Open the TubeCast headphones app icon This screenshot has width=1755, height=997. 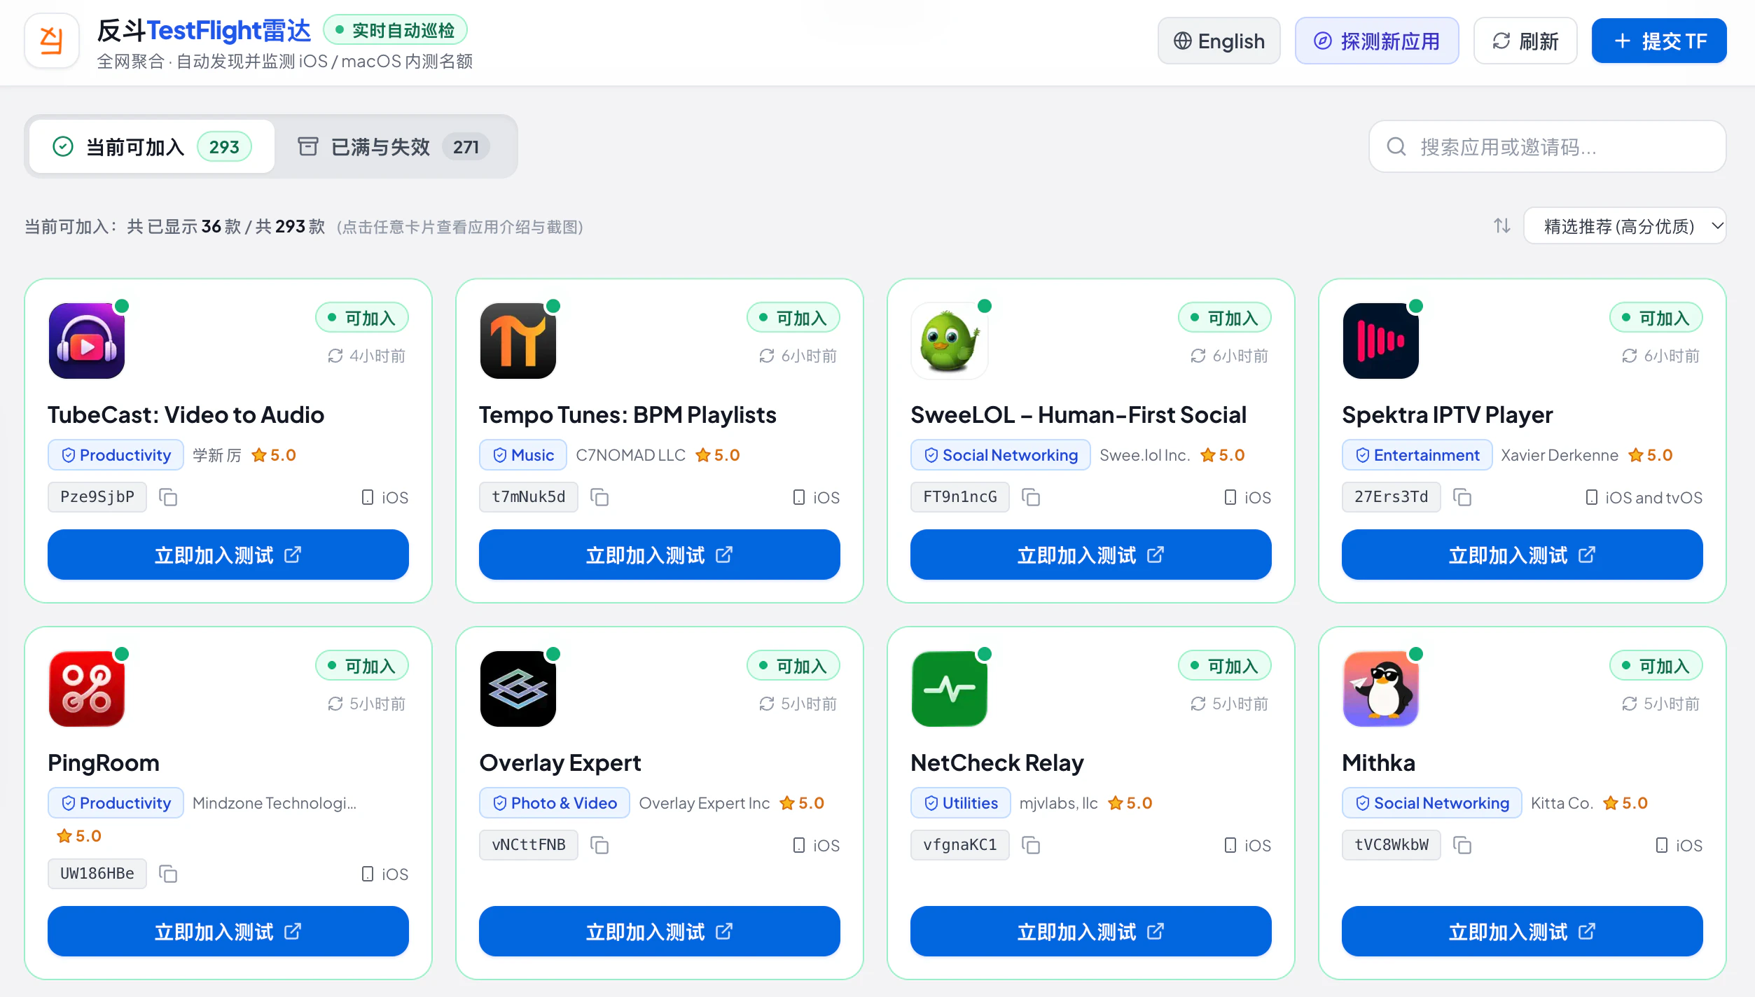(x=87, y=341)
